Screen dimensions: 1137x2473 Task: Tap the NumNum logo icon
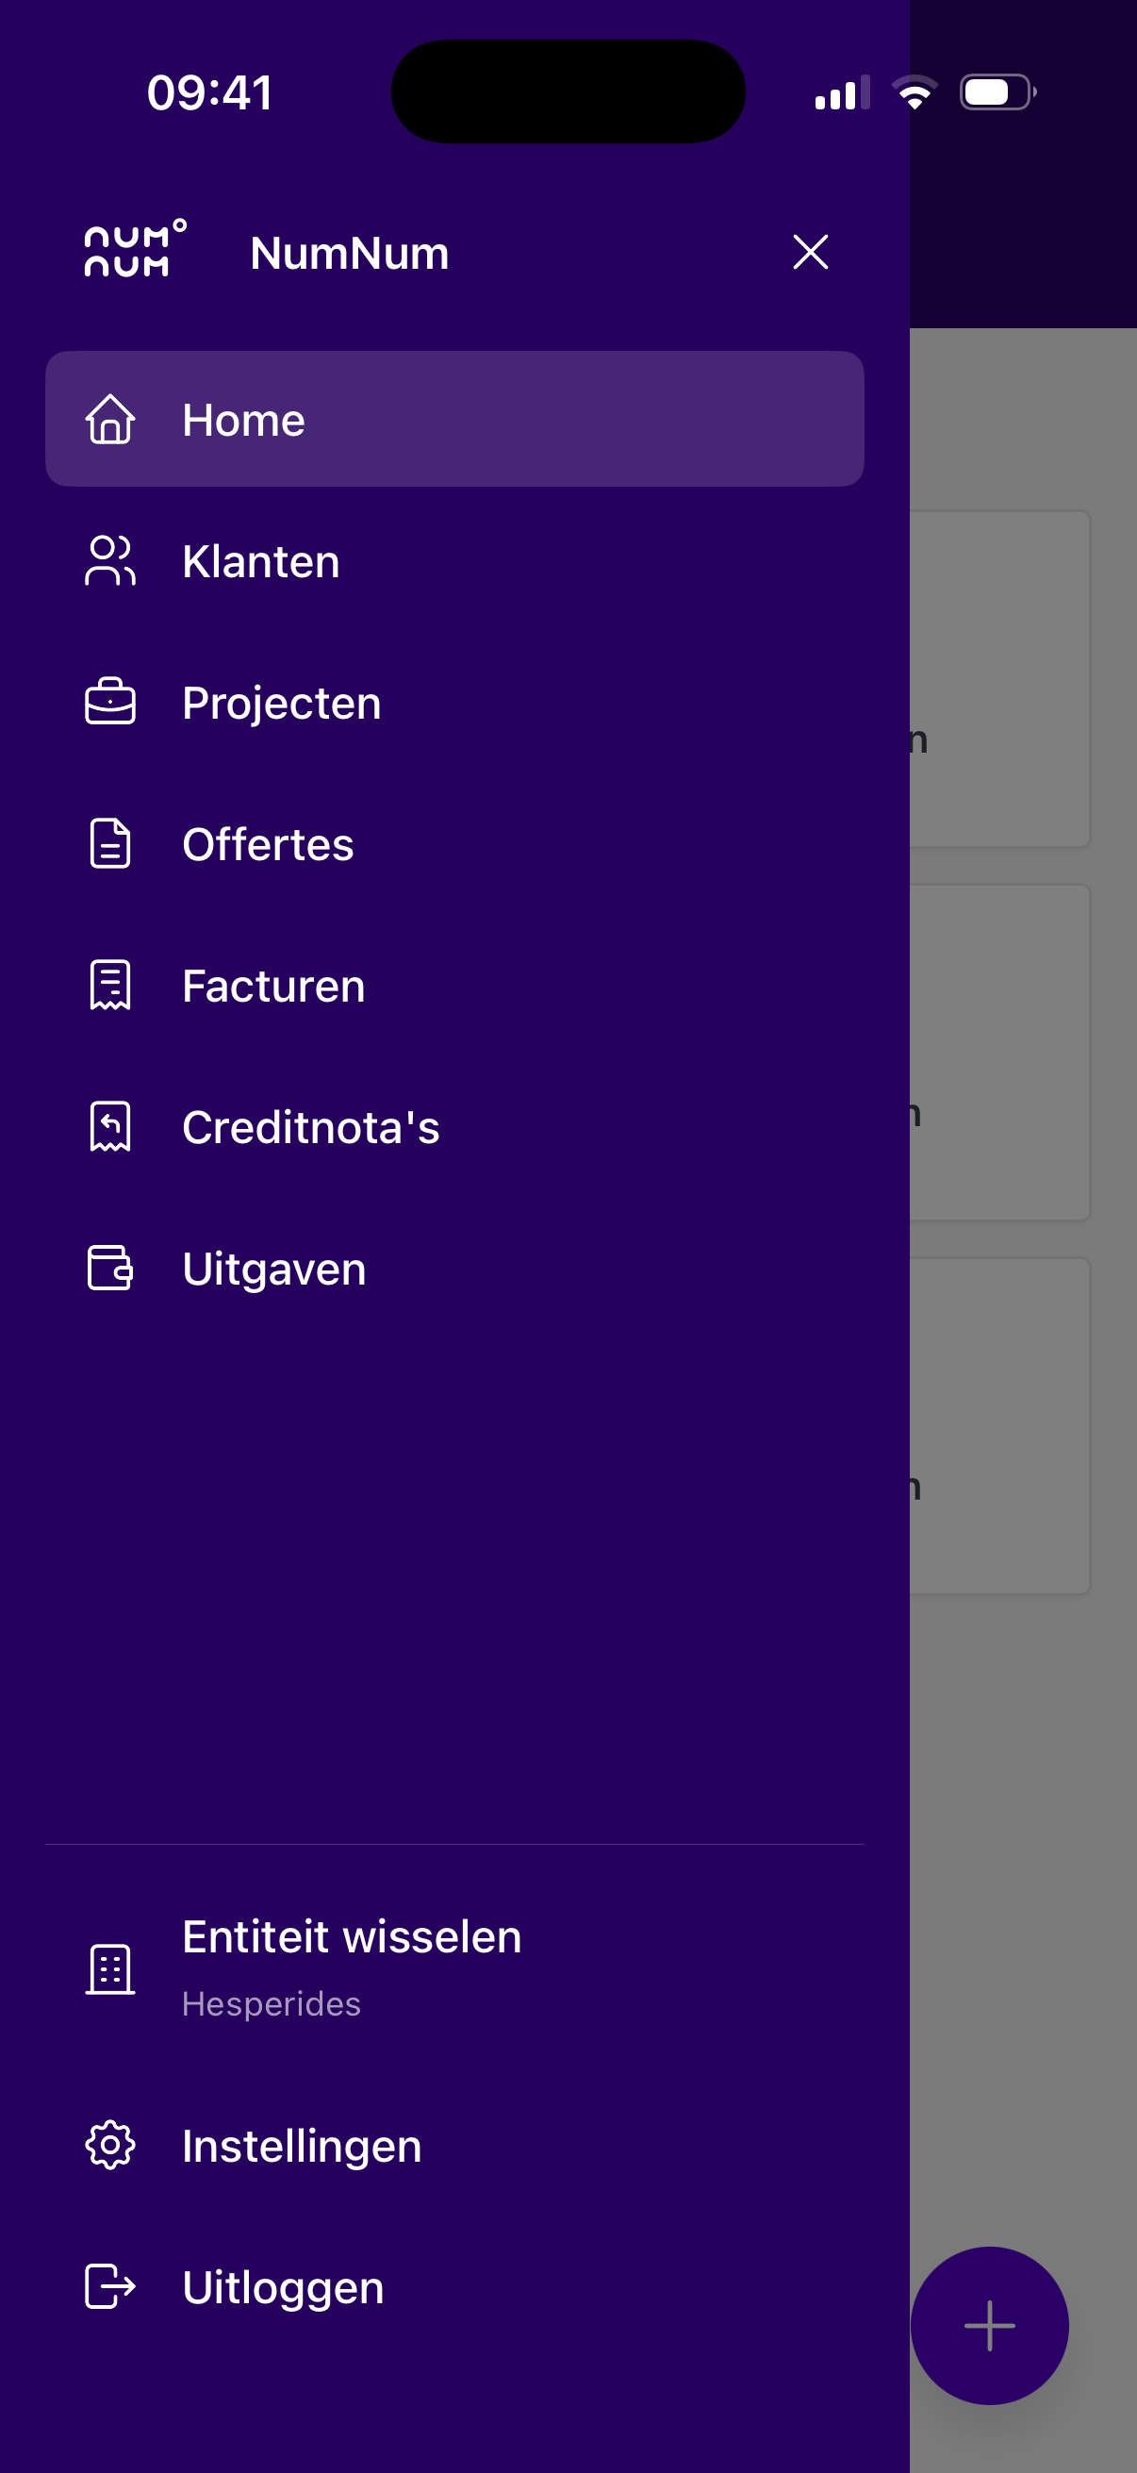tap(135, 249)
